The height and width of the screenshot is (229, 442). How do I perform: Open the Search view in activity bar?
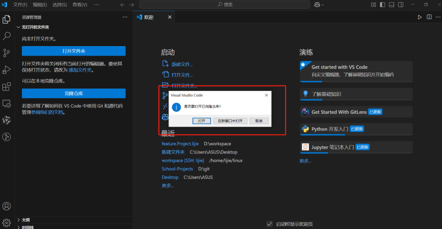(7, 36)
